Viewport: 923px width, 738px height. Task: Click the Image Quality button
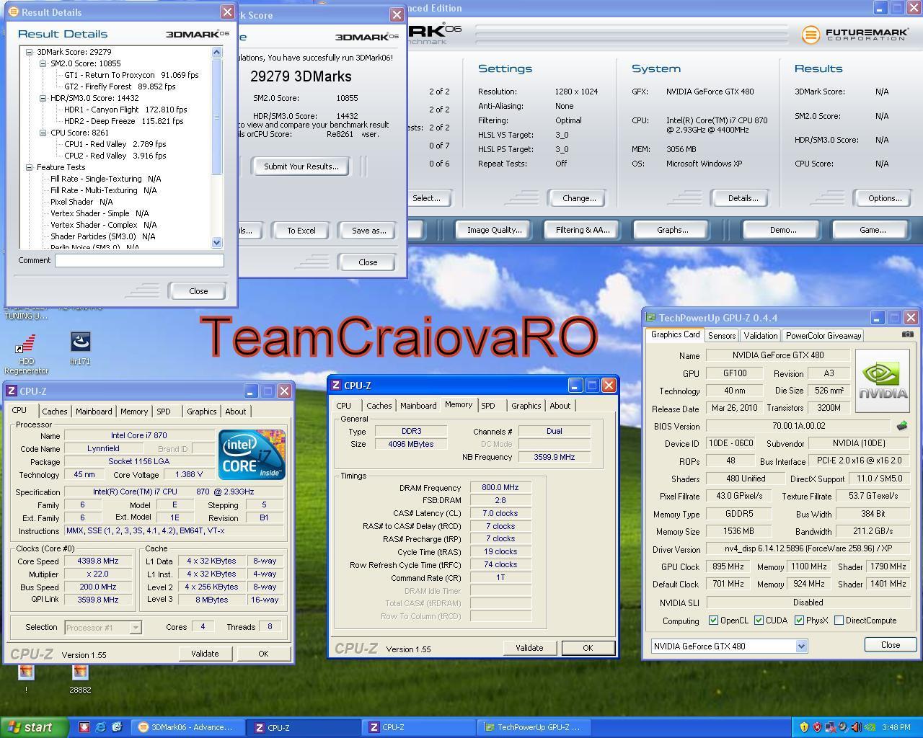pos(494,230)
